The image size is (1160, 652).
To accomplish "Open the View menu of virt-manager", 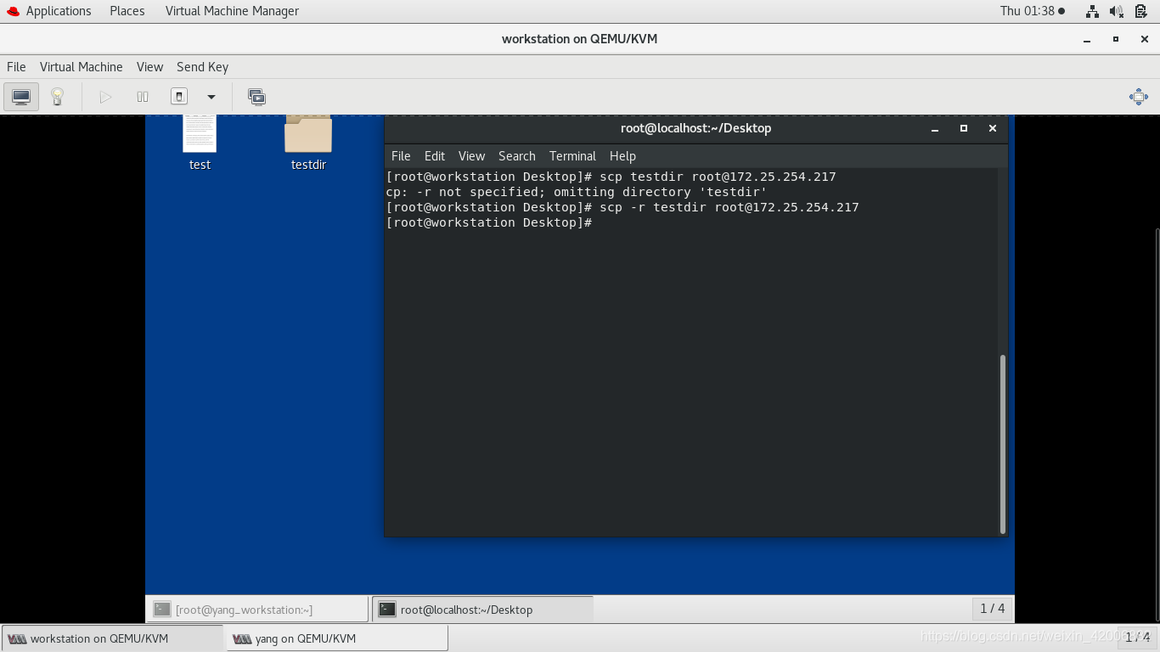I will point(149,67).
